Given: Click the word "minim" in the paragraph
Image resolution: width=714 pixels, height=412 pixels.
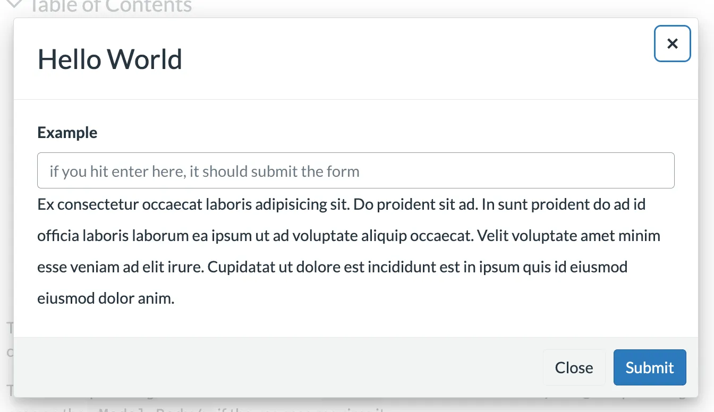Looking at the screenshot, I should pos(642,235).
